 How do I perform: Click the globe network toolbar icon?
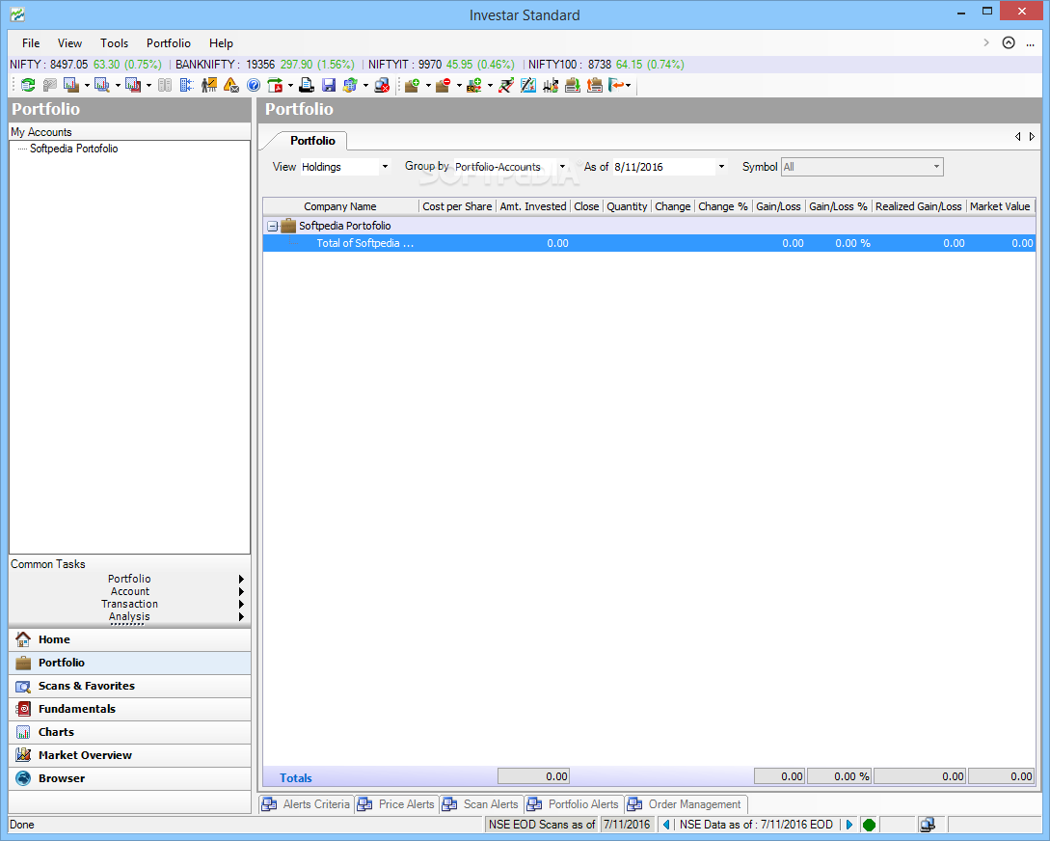350,85
